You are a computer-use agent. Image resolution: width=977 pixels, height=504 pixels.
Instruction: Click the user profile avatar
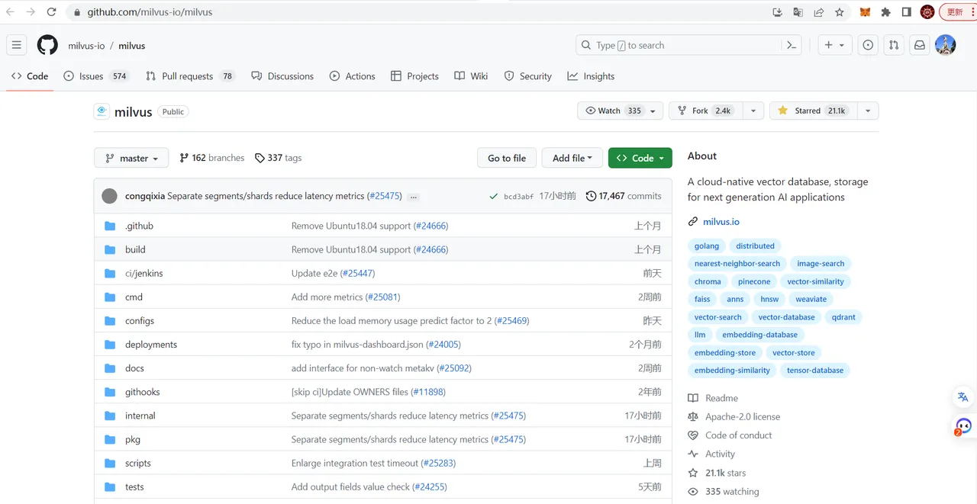[x=946, y=45]
